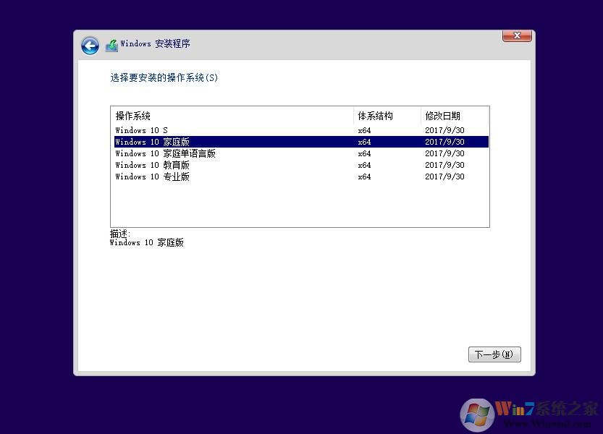Click the 描述: label
This screenshot has height=434, width=603.
tap(120, 234)
